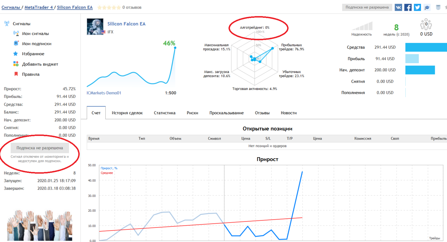Open Мои сигналы in the sidebar

(x=35, y=34)
